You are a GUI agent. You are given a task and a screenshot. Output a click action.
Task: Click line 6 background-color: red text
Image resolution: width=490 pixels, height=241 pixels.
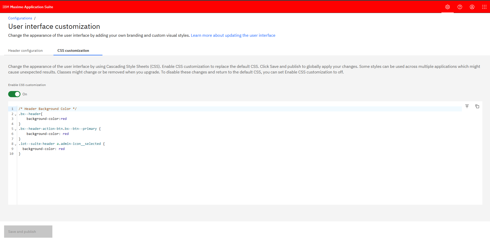48,134
